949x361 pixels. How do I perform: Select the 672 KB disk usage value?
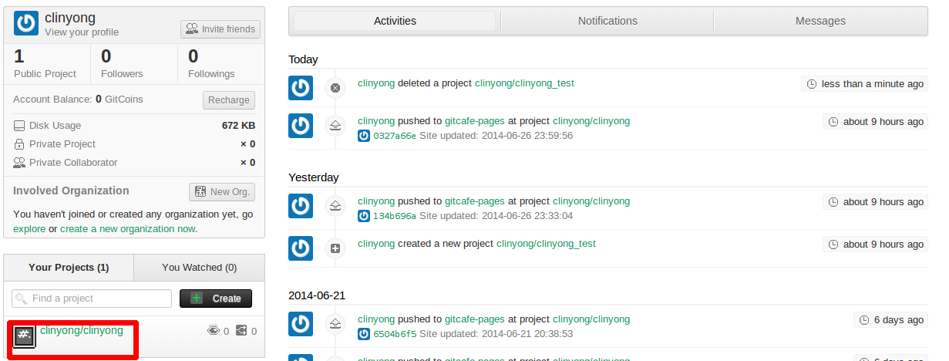point(238,126)
